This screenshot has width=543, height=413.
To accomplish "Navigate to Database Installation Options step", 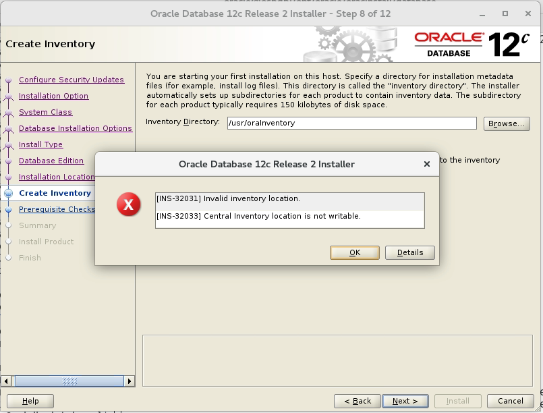I will pos(76,128).
